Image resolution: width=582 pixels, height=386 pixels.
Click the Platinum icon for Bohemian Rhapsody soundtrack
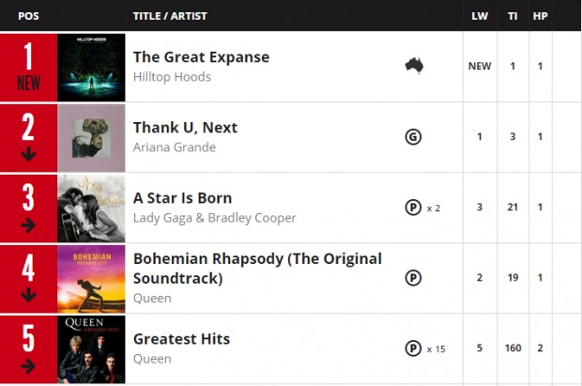[413, 278]
